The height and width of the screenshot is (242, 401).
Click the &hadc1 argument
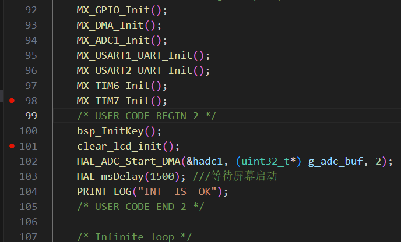(205, 161)
